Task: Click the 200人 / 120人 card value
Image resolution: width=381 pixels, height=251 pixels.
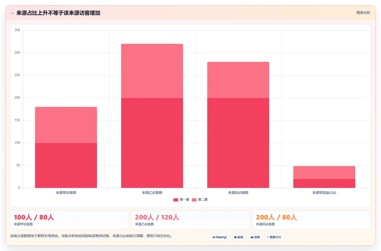Action: click(x=157, y=217)
